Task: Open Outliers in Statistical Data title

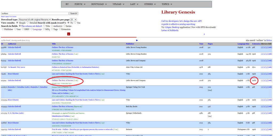Action: 75,67
